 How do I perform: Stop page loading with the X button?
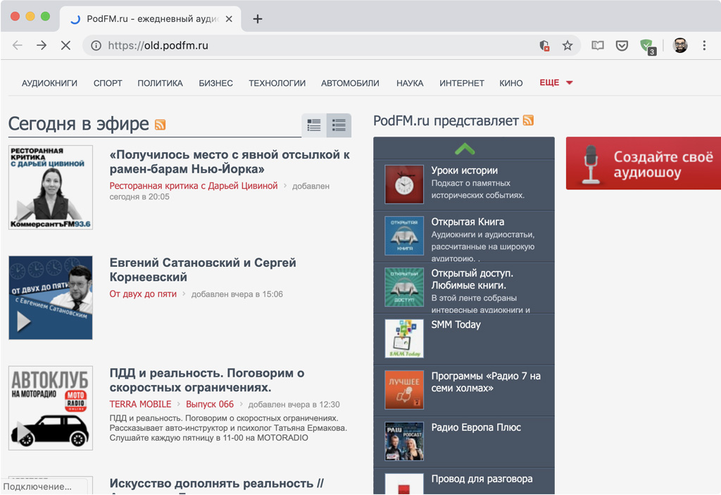click(65, 45)
